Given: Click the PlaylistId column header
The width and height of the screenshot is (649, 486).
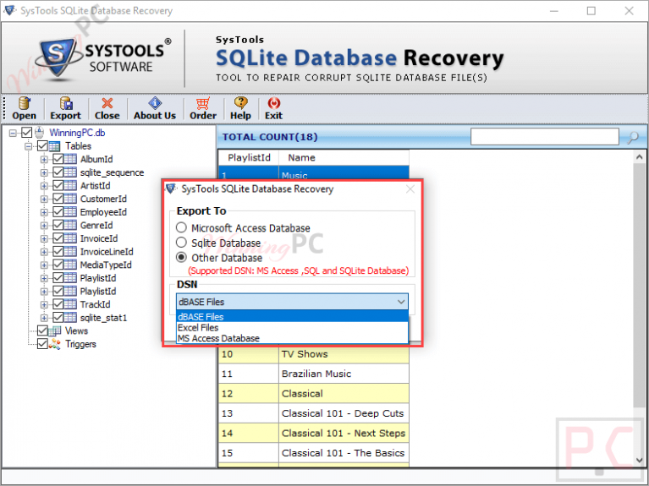Looking at the screenshot, I should coord(249,157).
